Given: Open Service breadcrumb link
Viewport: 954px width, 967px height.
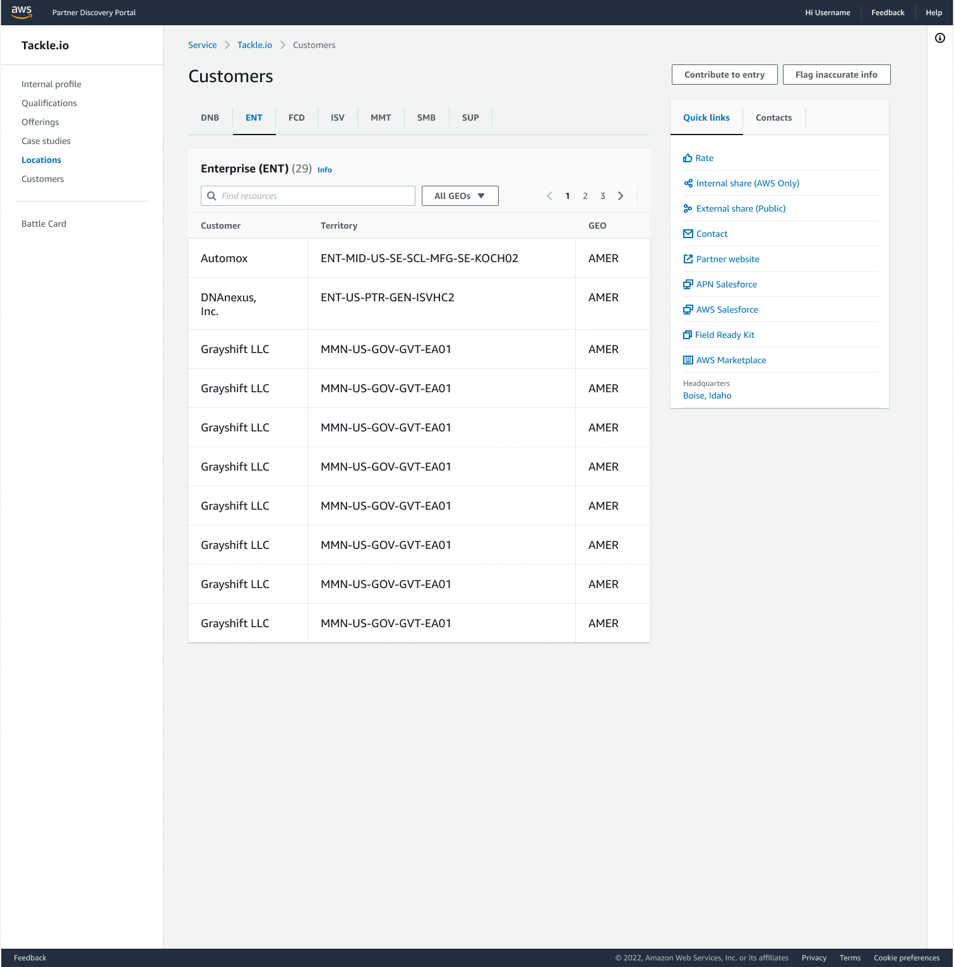Looking at the screenshot, I should (202, 45).
